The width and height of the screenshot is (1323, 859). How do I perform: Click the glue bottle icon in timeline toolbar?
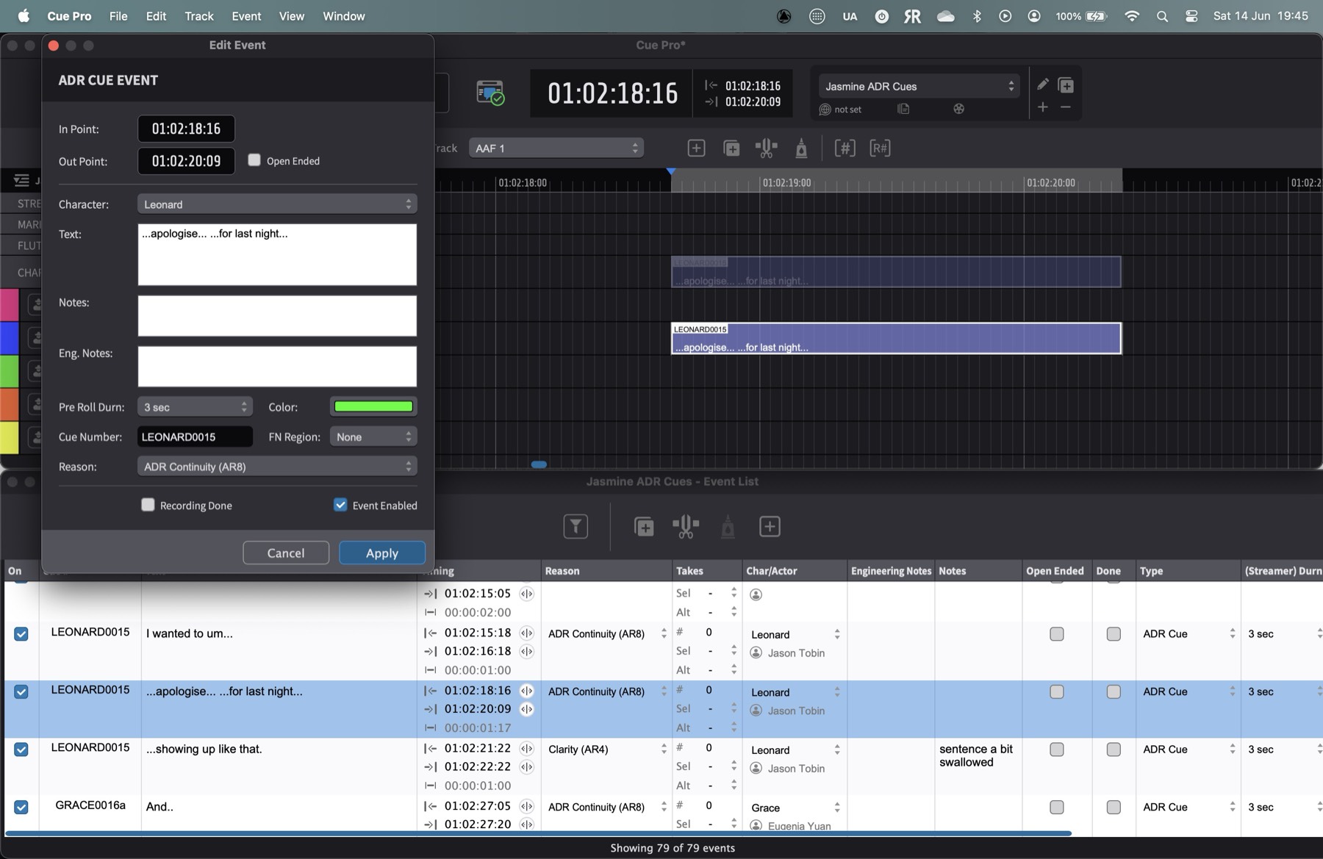click(801, 148)
